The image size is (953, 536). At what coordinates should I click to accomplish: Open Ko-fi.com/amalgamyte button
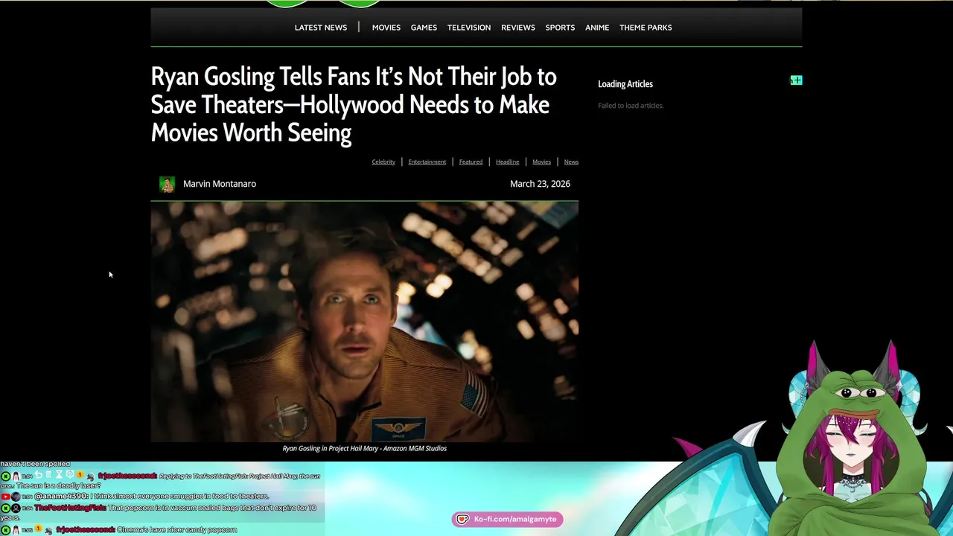507,519
